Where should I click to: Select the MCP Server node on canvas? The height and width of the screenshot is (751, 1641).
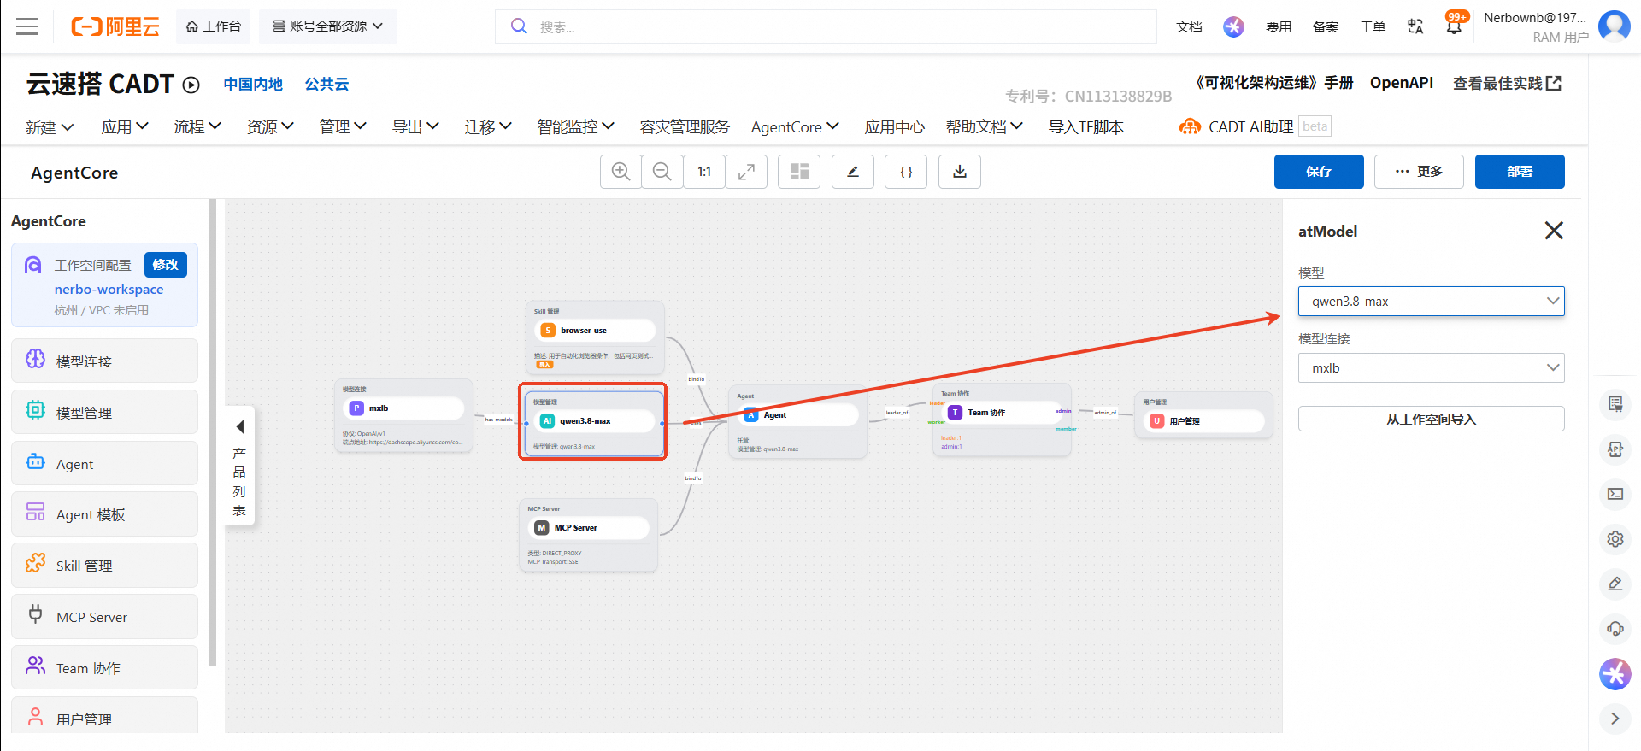pos(589,535)
